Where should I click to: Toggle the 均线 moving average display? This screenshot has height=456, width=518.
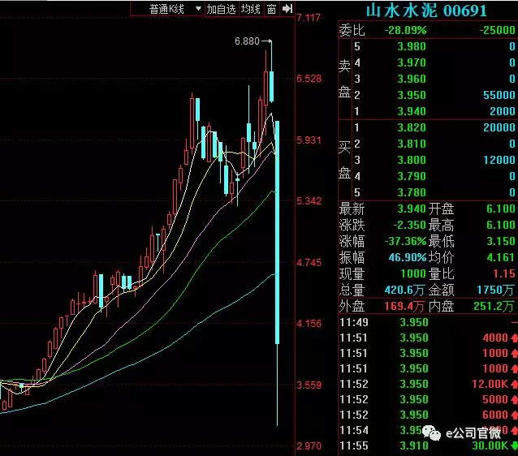251,9
